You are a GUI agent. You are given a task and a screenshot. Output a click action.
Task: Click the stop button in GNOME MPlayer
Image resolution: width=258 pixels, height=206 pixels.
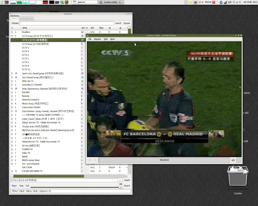pos(95,160)
